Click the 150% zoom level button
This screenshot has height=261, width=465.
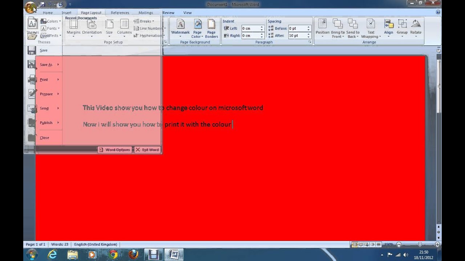point(389,244)
